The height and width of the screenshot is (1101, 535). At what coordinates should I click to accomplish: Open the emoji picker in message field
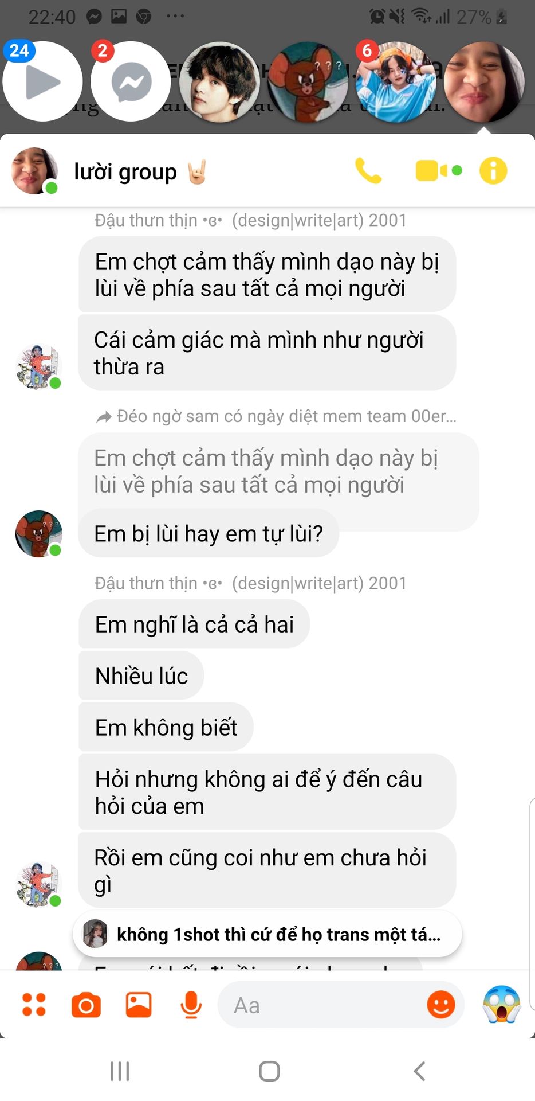tap(441, 1005)
